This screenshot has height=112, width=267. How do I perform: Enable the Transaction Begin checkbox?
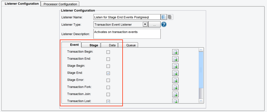pos(108,52)
